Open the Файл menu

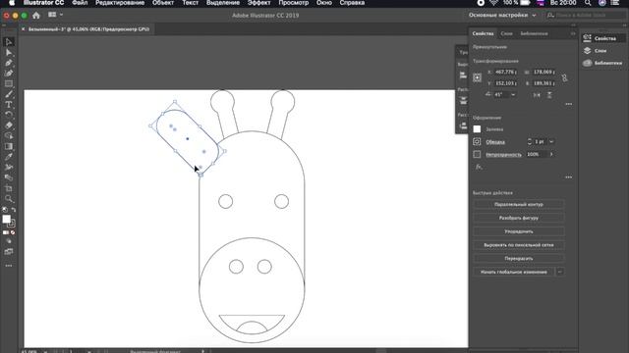80,3
